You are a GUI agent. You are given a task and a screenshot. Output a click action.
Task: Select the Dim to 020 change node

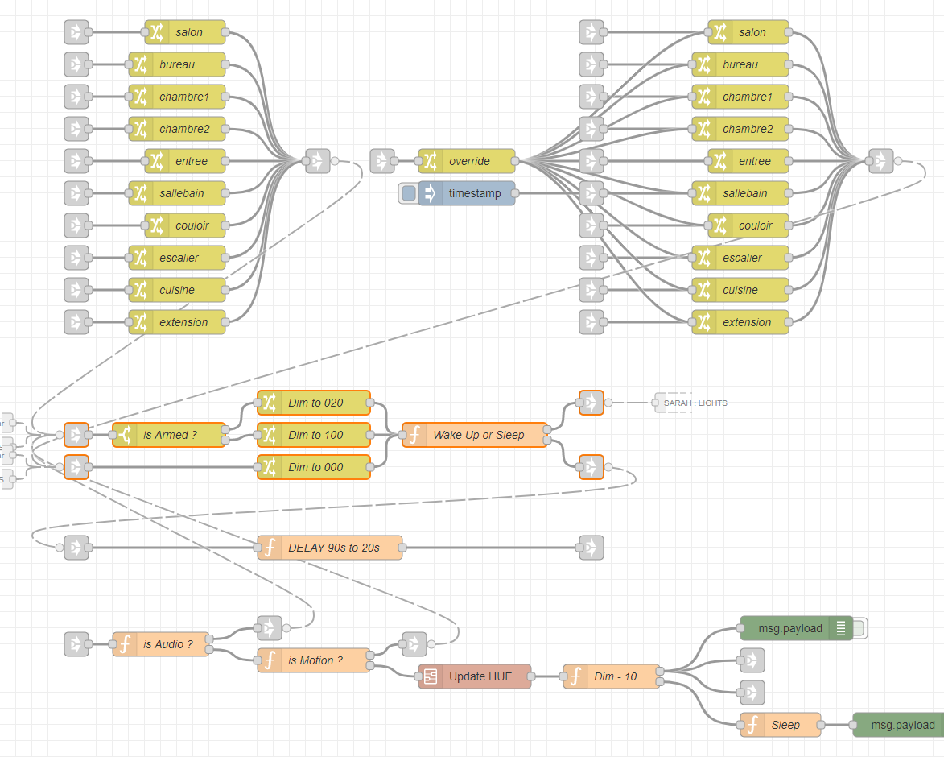pos(315,403)
